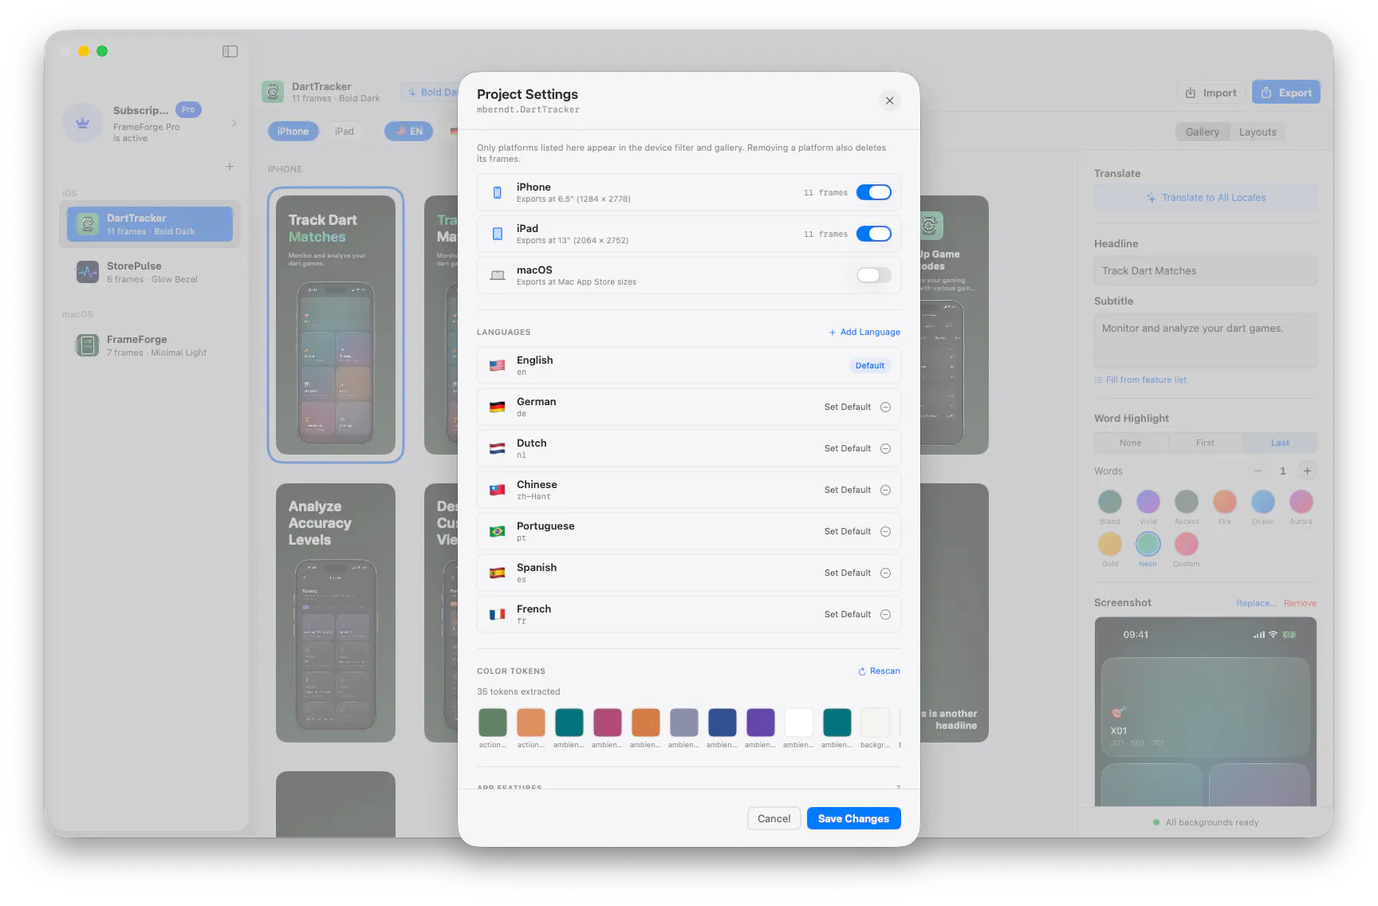Toggle the sidebar panel icon
Image resolution: width=1378 pixels, height=906 pixels.
click(x=230, y=51)
